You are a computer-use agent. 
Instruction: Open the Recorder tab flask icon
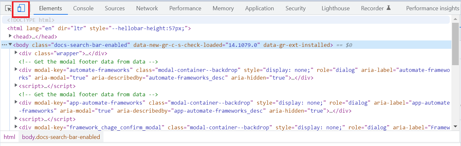[389, 8]
